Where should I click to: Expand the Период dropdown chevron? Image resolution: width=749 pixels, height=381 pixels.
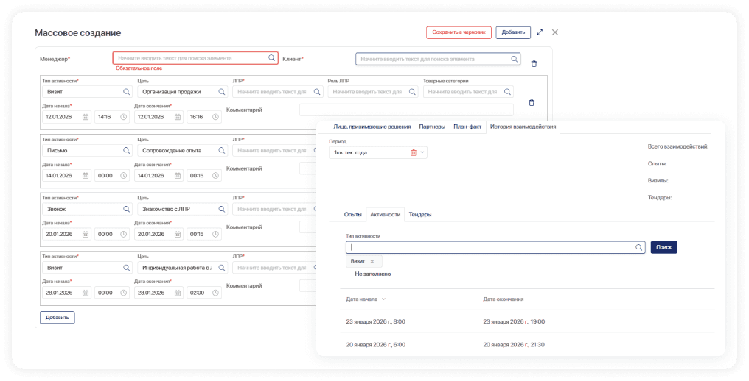[423, 152]
